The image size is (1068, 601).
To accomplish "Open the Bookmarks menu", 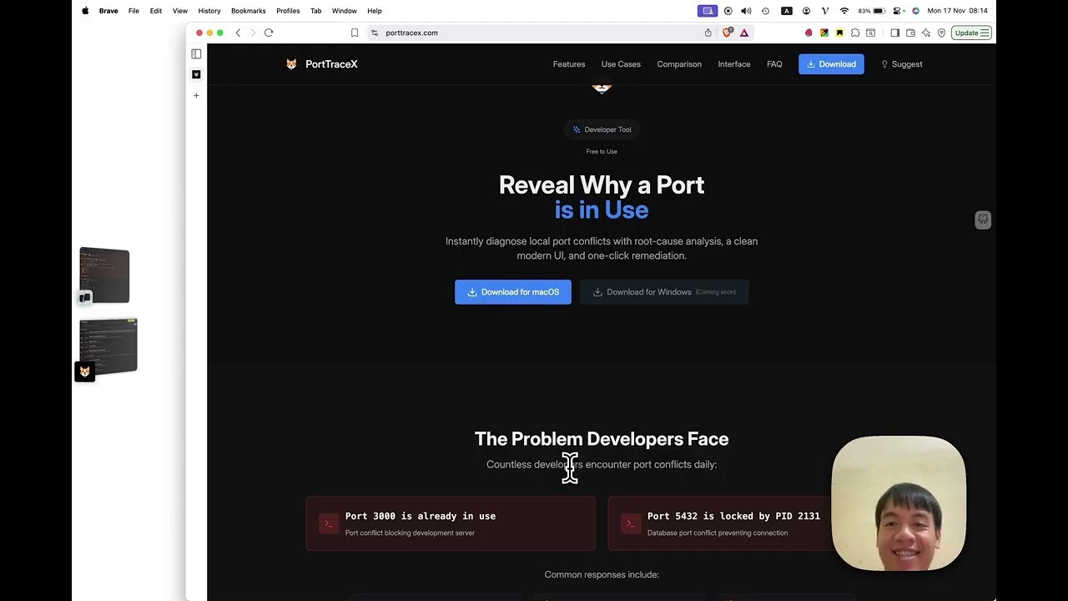I will pyautogui.click(x=248, y=11).
